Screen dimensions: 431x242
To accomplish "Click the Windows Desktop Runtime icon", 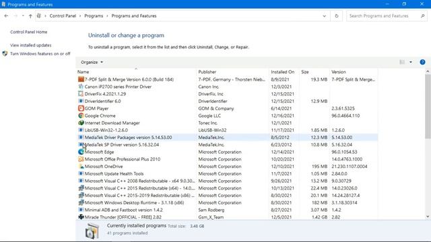I will [x=81, y=203].
